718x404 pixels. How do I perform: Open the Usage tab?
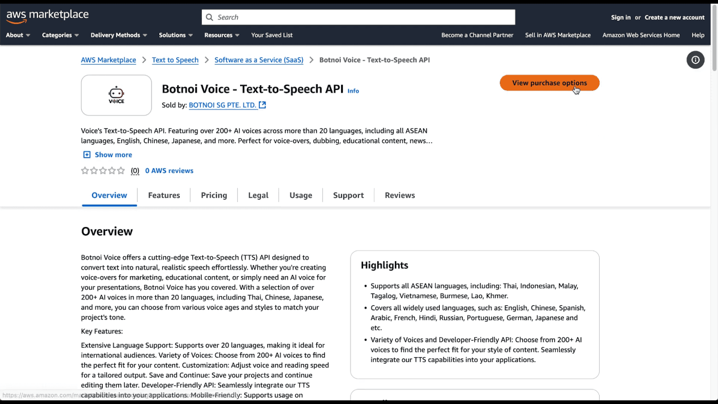coord(301,195)
